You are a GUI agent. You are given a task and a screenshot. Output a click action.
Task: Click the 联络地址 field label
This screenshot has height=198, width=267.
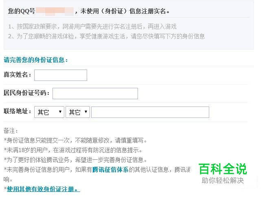[18, 111]
